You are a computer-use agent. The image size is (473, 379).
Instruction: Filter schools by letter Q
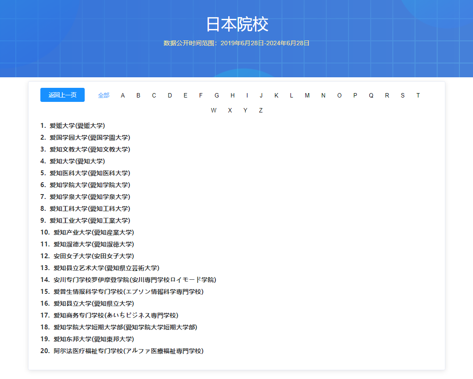[371, 95]
